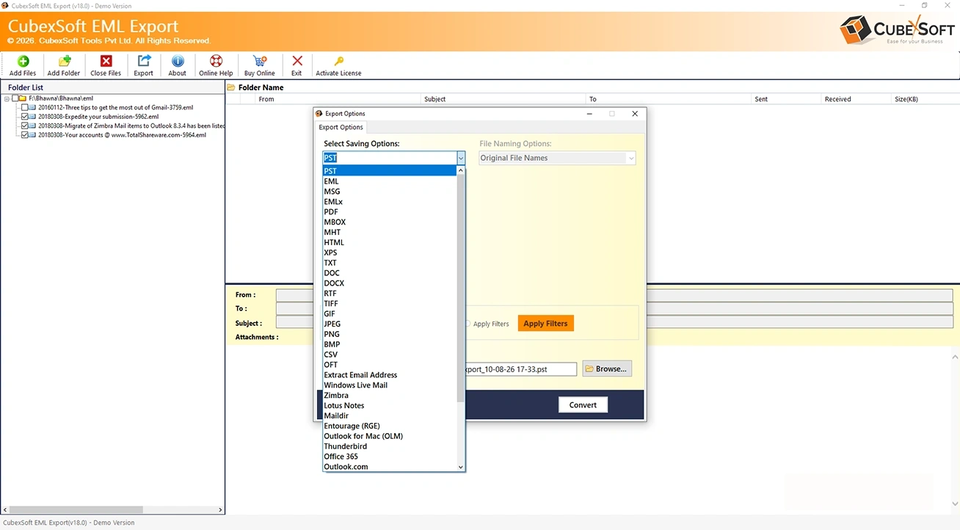Click the CubexSoft logo in header
The width and height of the screenshot is (960, 530).
(897, 29)
